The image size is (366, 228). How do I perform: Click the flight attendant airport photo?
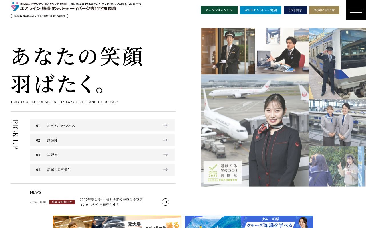point(255,131)
